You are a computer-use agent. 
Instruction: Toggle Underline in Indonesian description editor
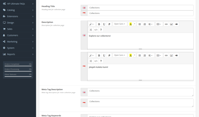[x=104, y=55]
